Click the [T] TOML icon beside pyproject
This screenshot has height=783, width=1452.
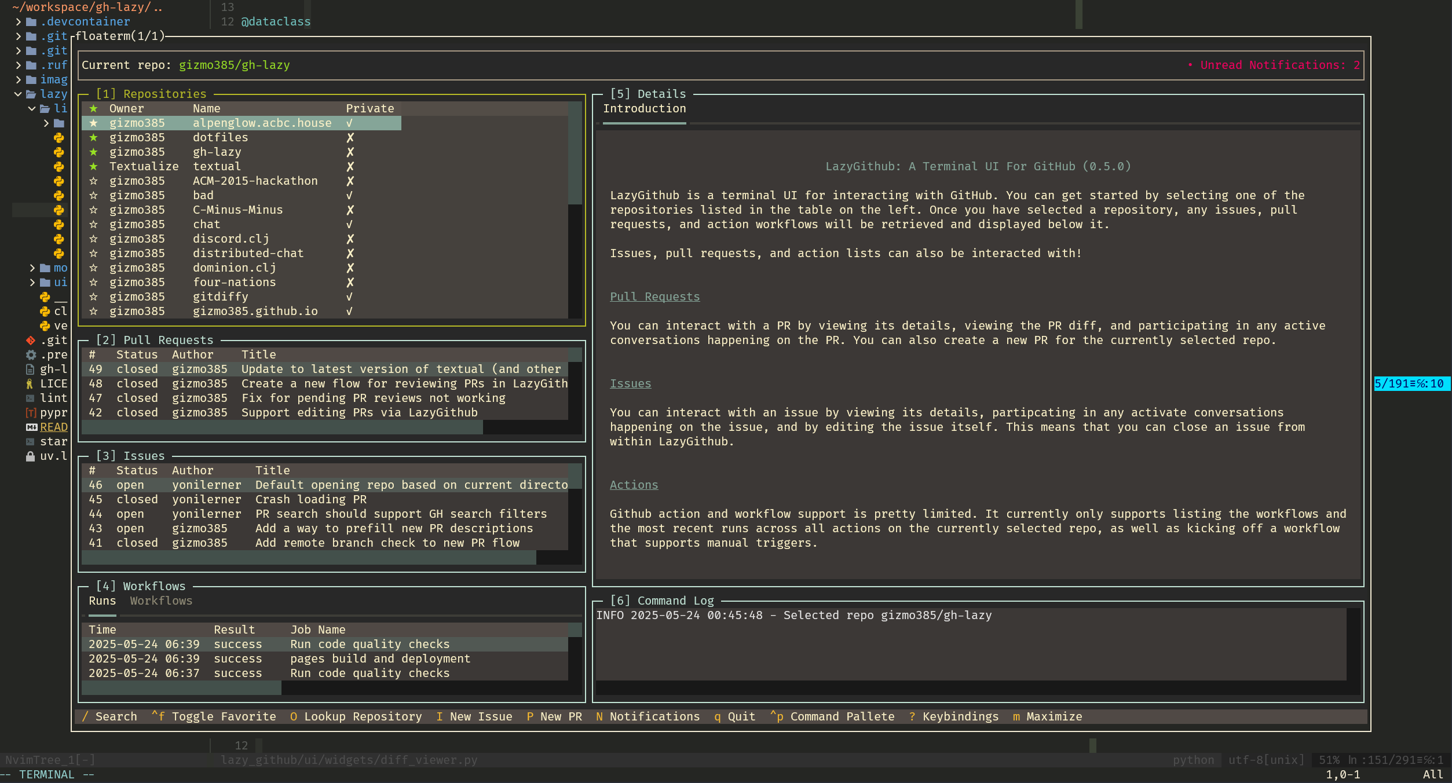(x=30, y=412)
